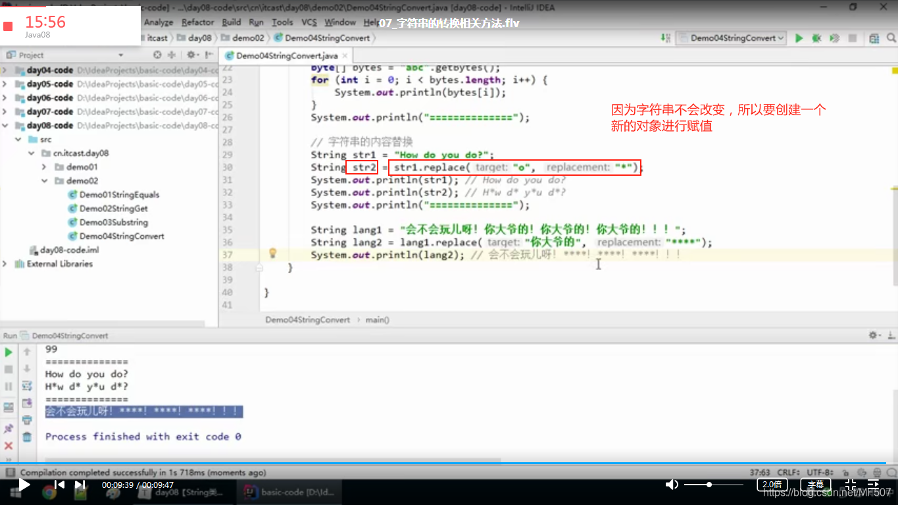The height and width of the screenshot is (505, 898).
Task: Expand the day06-code module
Action: click(x=5, y=98)
